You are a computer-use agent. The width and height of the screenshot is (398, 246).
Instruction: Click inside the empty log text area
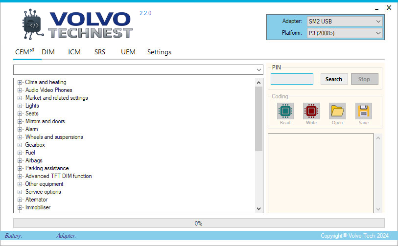321,173
